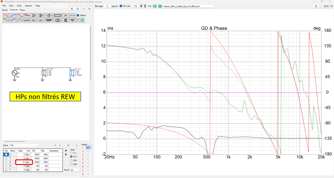Add the BiQ biquad filter block
The height and width of the screenshot is (178, 334).
coord(34,20)
